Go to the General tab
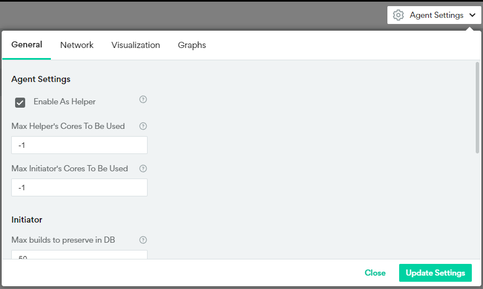This screenshot has height=289, width=483. coord(27,45)
